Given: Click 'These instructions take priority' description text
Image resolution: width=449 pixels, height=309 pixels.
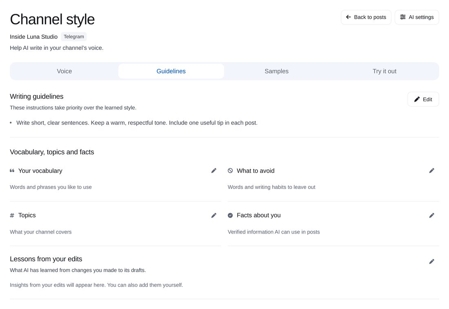Looking at the screenshot, I should coord(73,108).
